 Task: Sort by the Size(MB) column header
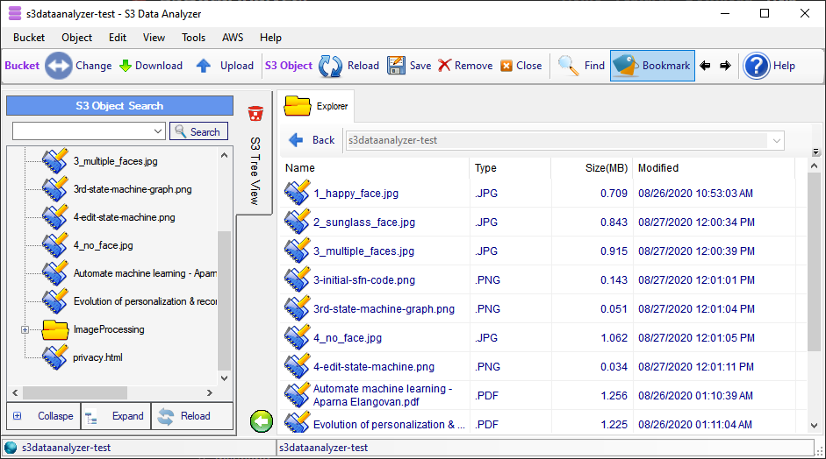[x=592, y=168]
